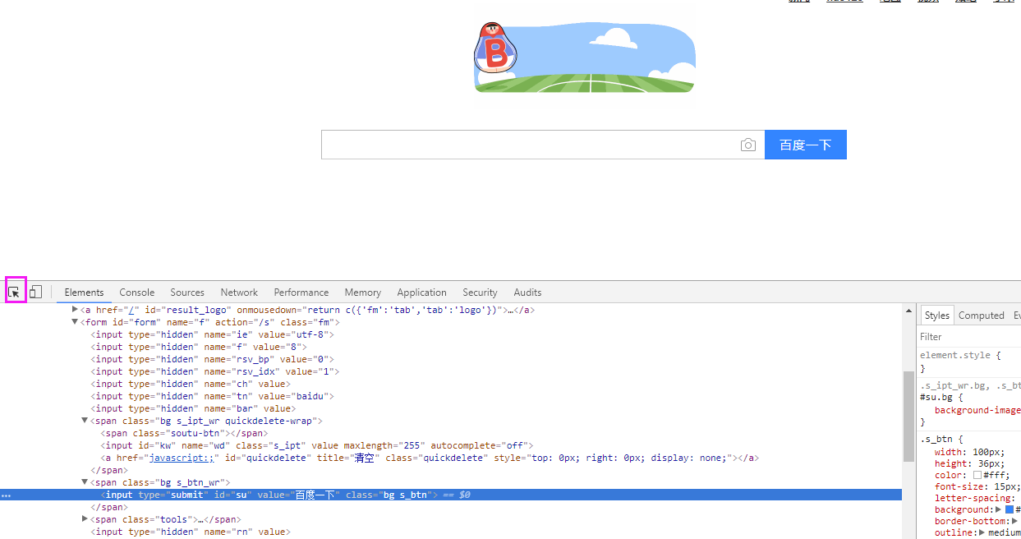
Task: Select the input name="rn" row
Action: 190,532
